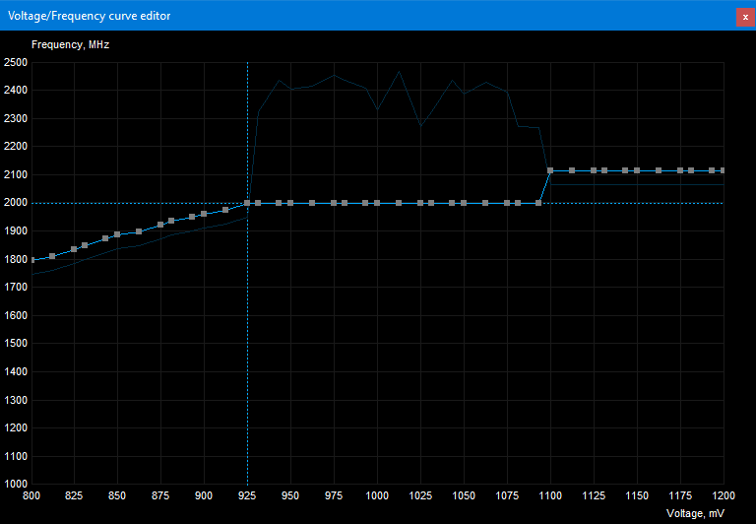Select the curve point at 850 mV

[x=117, y=234]
